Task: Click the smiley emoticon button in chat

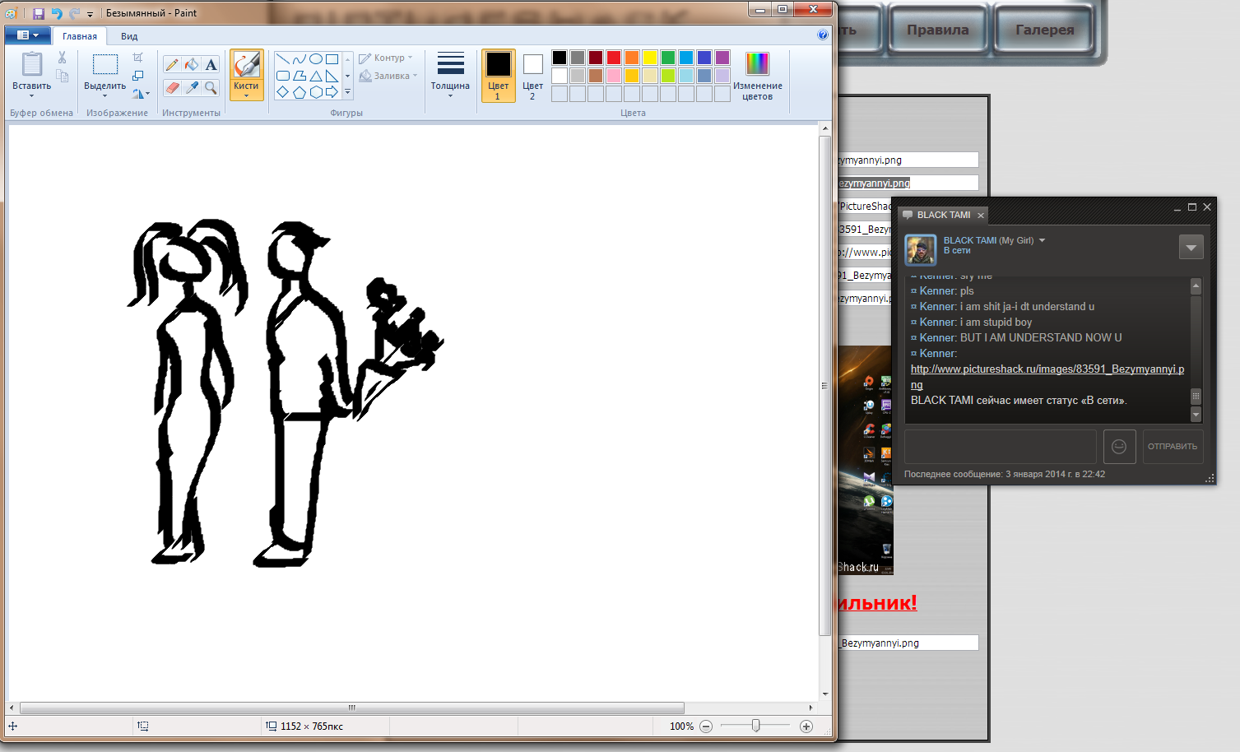Action: pos(1119,446)
